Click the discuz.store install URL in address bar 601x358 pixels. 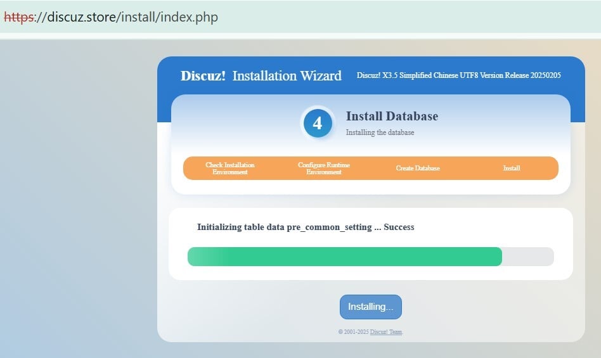tap(111, 17)
